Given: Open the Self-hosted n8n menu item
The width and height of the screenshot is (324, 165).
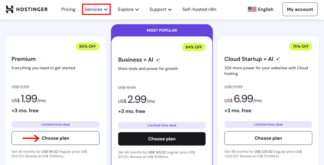Looking at the screenshot, I should point(199,9).
